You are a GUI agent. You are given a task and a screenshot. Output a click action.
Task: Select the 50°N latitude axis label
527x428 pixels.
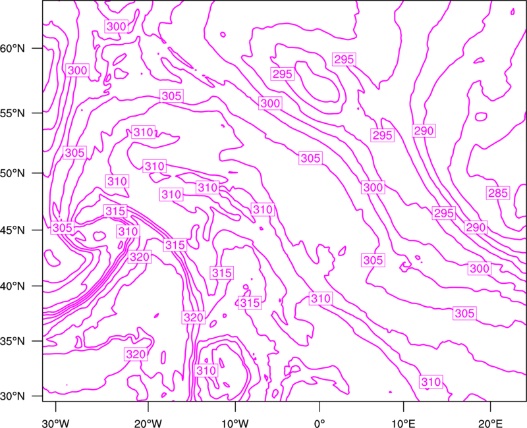click(x=13, y=173)
